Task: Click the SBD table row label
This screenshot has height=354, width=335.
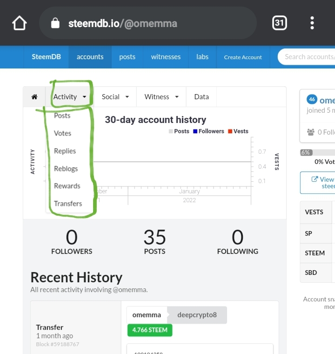Action: 311,273
